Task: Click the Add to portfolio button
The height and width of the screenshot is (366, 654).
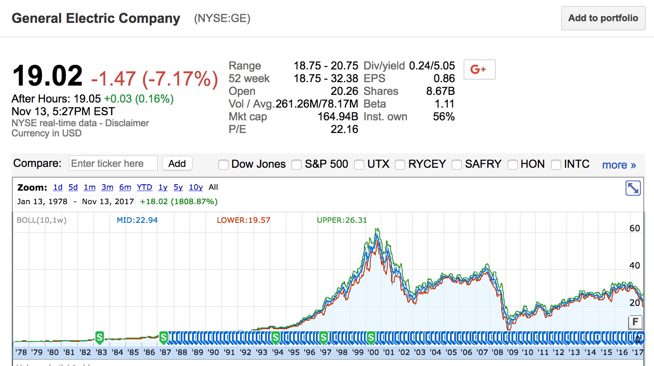Action: click(603, 18)
